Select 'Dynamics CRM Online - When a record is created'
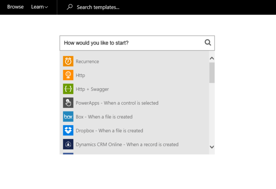The height and width of the screenshot is (189, 276). (127, 144)
